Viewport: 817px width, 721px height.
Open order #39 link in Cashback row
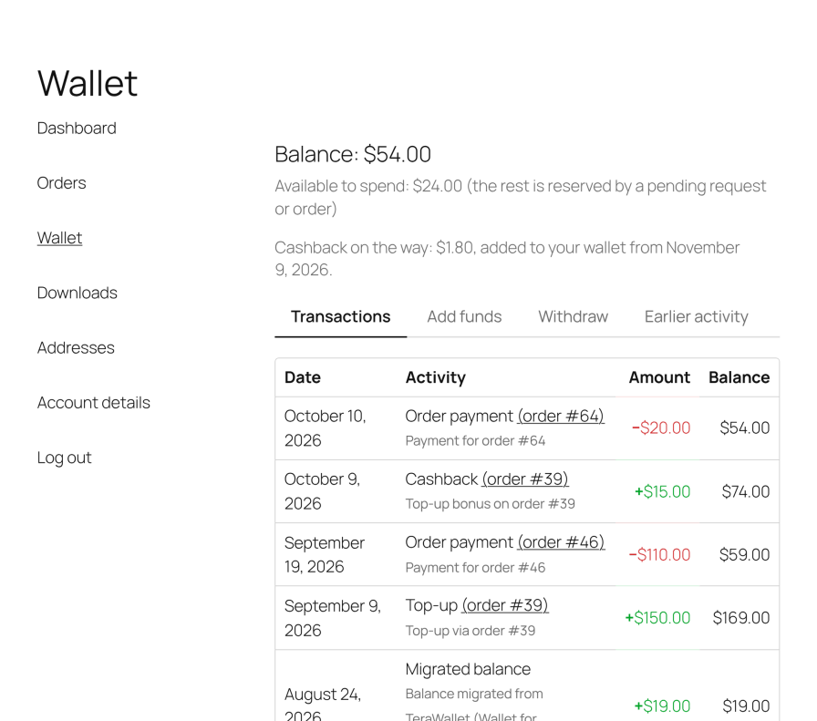(x=524, y=479)
